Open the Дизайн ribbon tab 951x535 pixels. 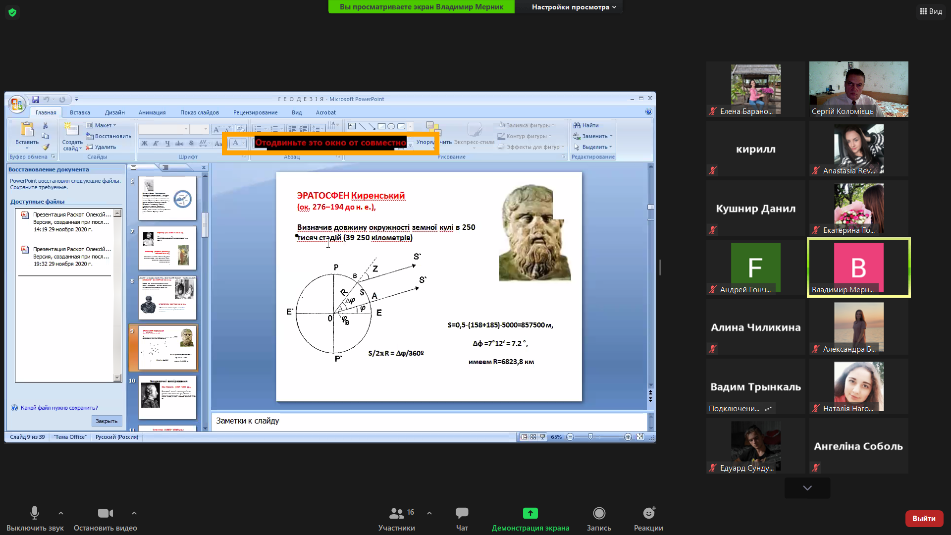[x=114, y=112]
